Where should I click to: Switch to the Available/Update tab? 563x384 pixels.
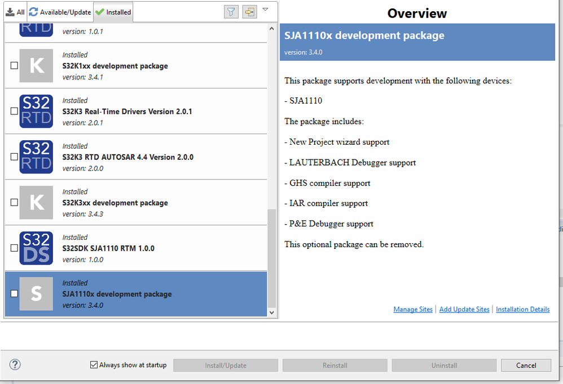pyautogui.click(x=60, y=12)
